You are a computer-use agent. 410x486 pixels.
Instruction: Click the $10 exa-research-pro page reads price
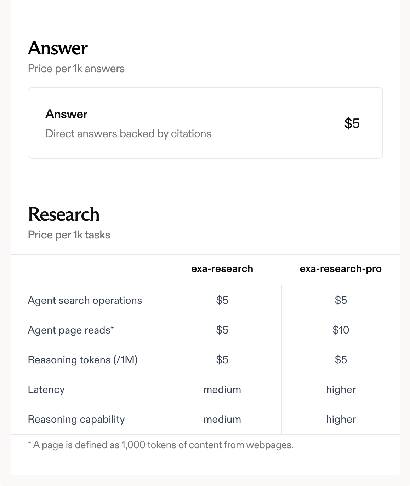pos(341,330)
